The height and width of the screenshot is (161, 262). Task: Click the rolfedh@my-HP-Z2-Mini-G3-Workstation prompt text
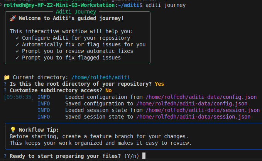click(x=59, y=5)
